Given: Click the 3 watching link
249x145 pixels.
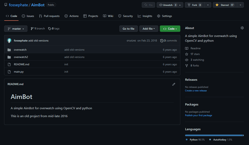Looking at the screenshot, I should (x=195, y=60).
